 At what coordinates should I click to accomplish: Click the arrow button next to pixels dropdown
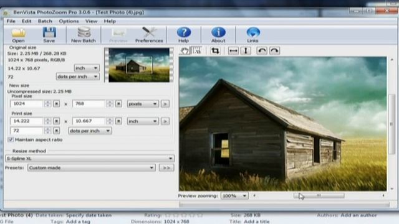click(x=165, y=104)
